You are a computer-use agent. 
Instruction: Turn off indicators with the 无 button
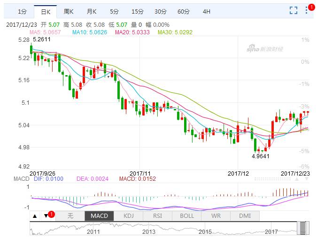coord(70,216)
